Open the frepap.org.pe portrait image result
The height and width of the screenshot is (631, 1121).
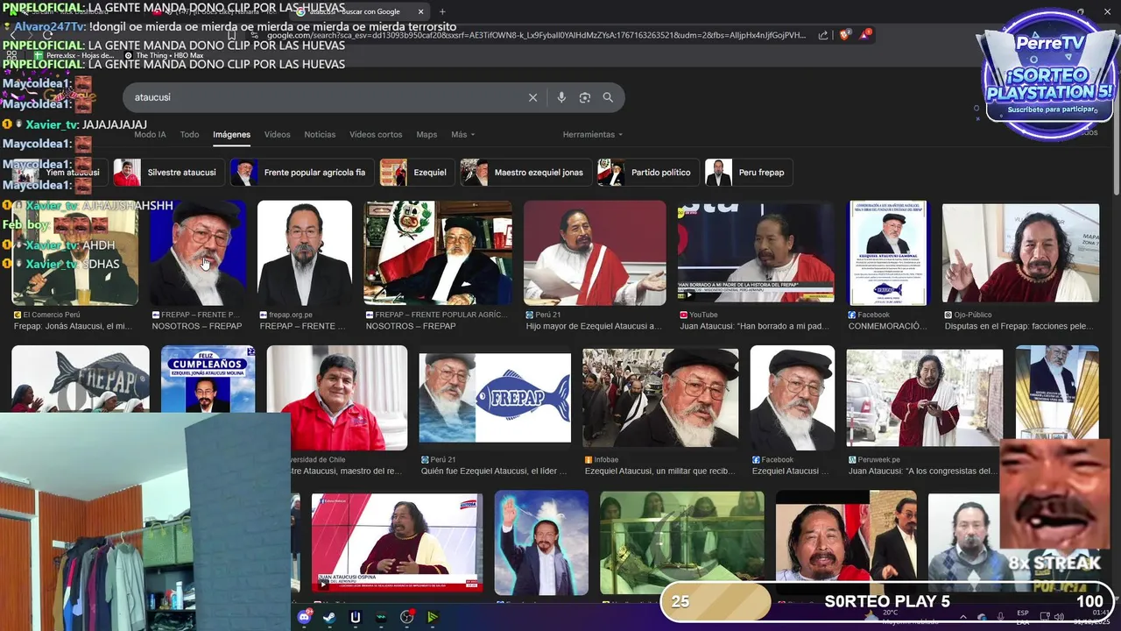click(305, 252)
